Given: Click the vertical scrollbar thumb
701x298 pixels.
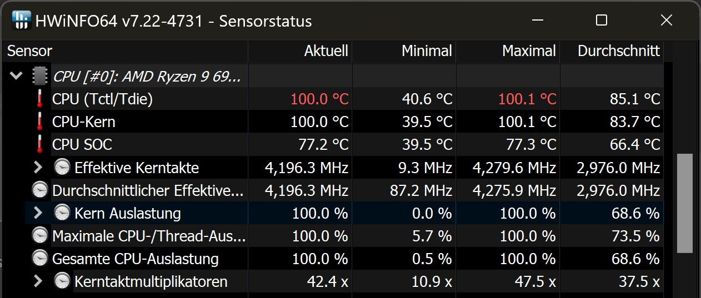Looking at the screenshot, I should point(685,203).
